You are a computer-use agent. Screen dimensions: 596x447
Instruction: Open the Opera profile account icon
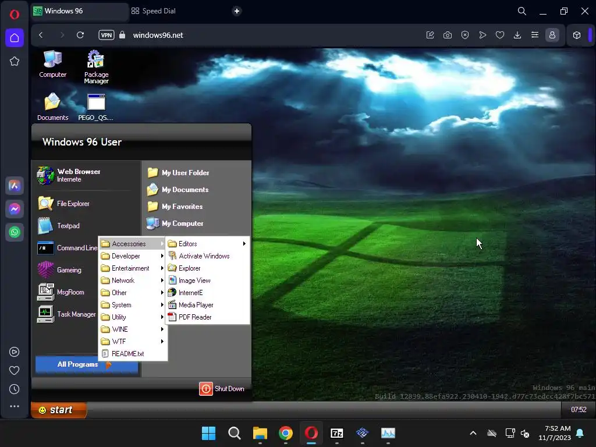(552, 35)
